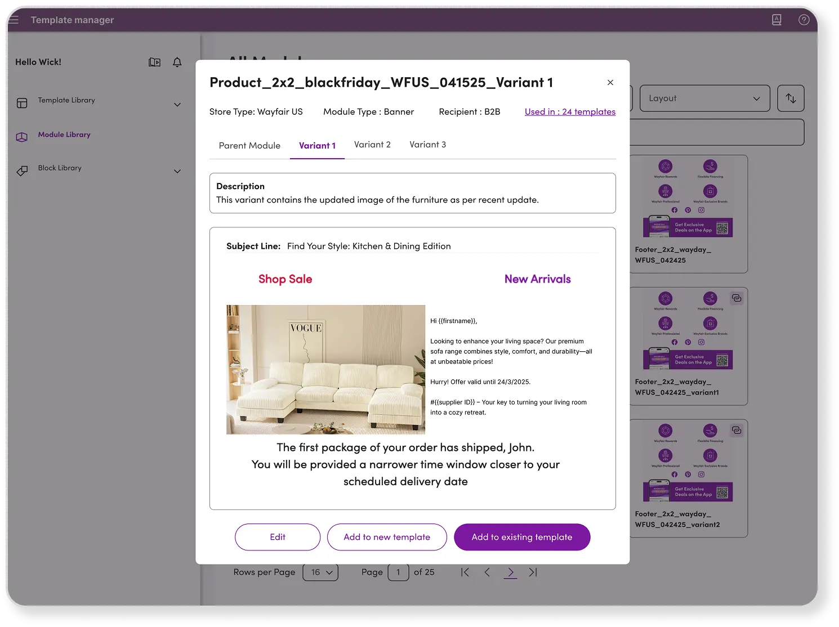839x627 pixels.
Task: Go to next page arrow
Action: pos(510,572)
